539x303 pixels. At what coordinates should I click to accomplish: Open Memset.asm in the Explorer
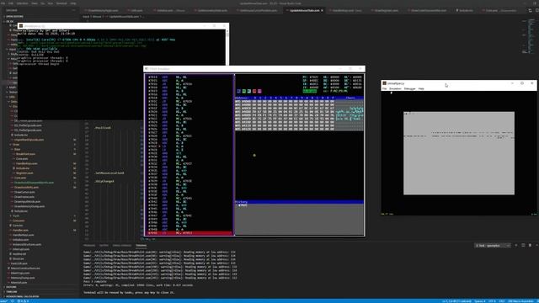[19, 283]
